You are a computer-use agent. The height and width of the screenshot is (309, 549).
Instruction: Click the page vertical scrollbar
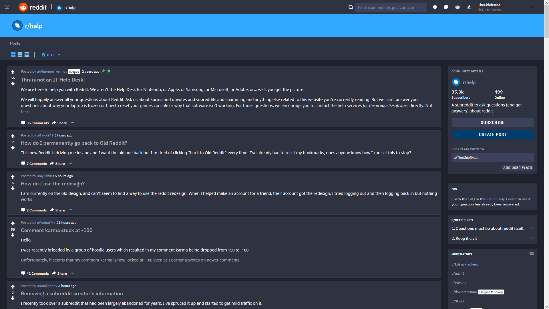pyautogui.click(x=546, y=22)
